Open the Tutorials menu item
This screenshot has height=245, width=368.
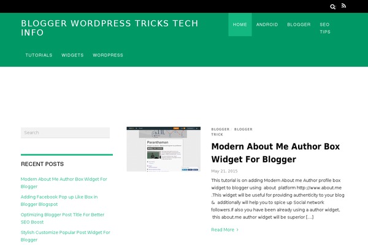click(x=39, y=55)
